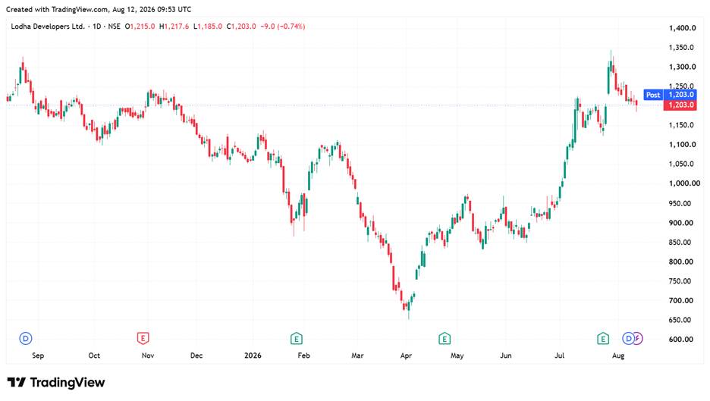Click the 1,000.00 price axis label
The image size is (710, 401).
click(x=684, y=183)
